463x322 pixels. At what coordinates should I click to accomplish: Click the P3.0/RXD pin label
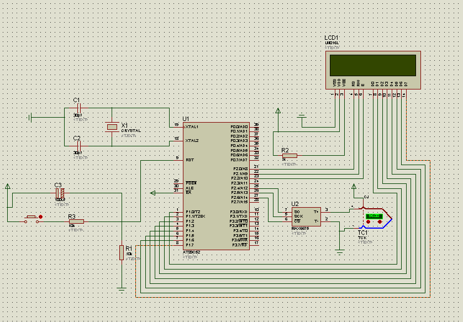[x=239, y=212]
